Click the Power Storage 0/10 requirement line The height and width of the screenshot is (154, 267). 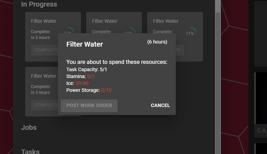[x=89, y=90]
